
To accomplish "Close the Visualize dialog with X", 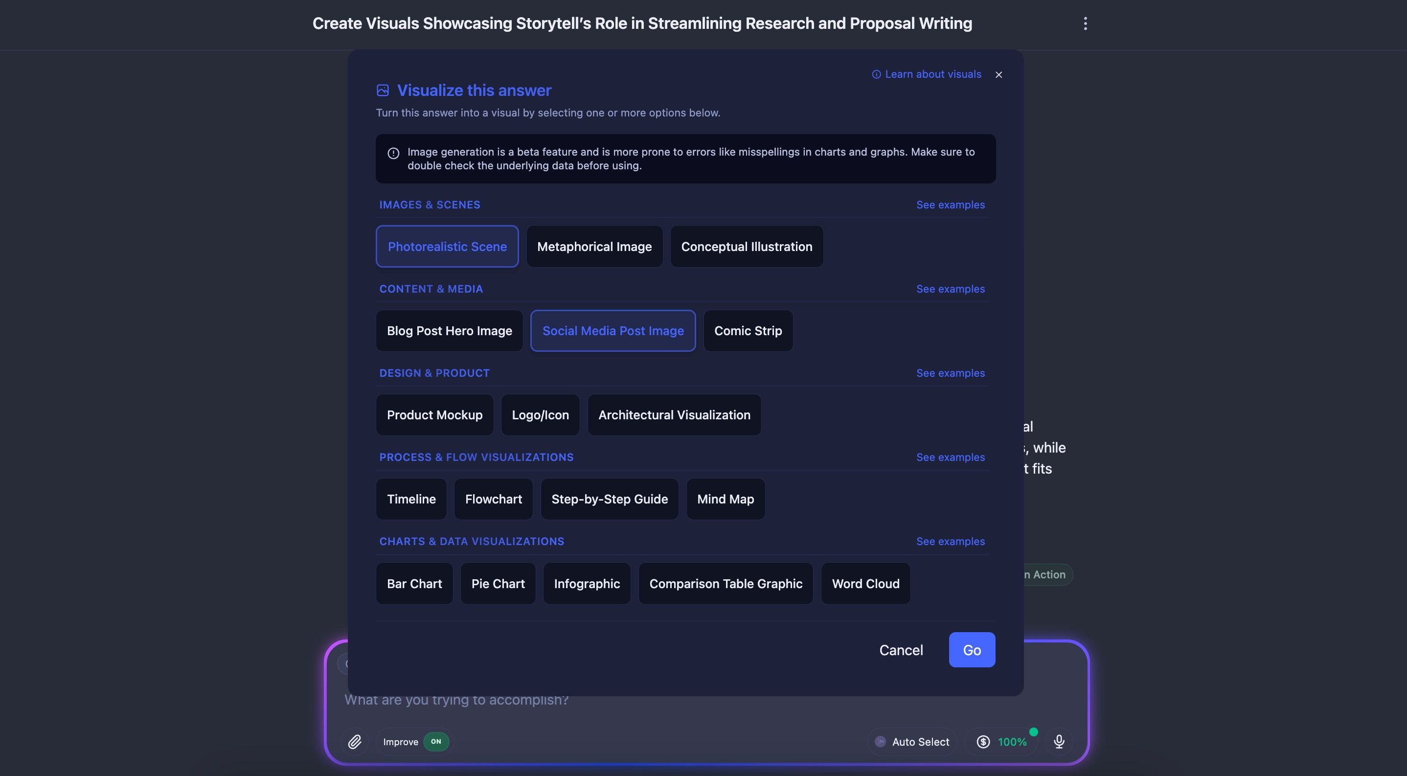I will (999, 75).
